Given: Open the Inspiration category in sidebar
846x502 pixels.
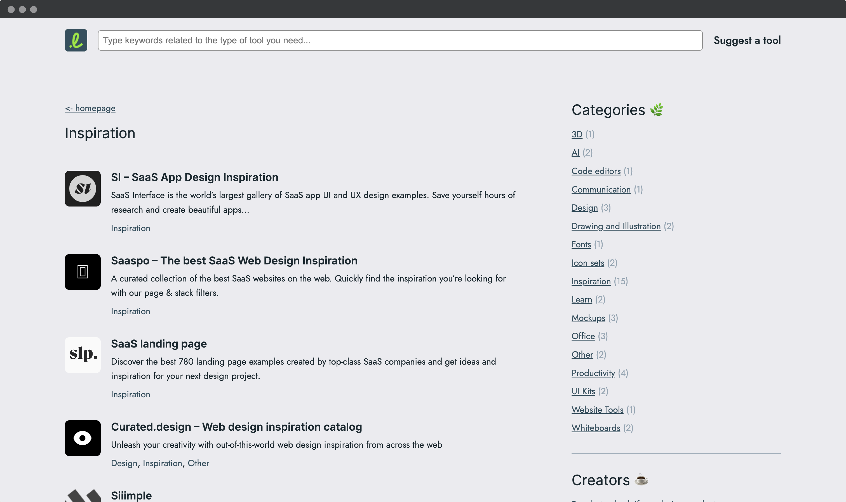Looking at the screenshot, I should [x=591, y=282].
